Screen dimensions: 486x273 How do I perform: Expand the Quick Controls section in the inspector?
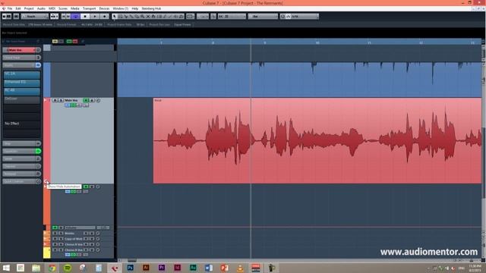point(18,181)
